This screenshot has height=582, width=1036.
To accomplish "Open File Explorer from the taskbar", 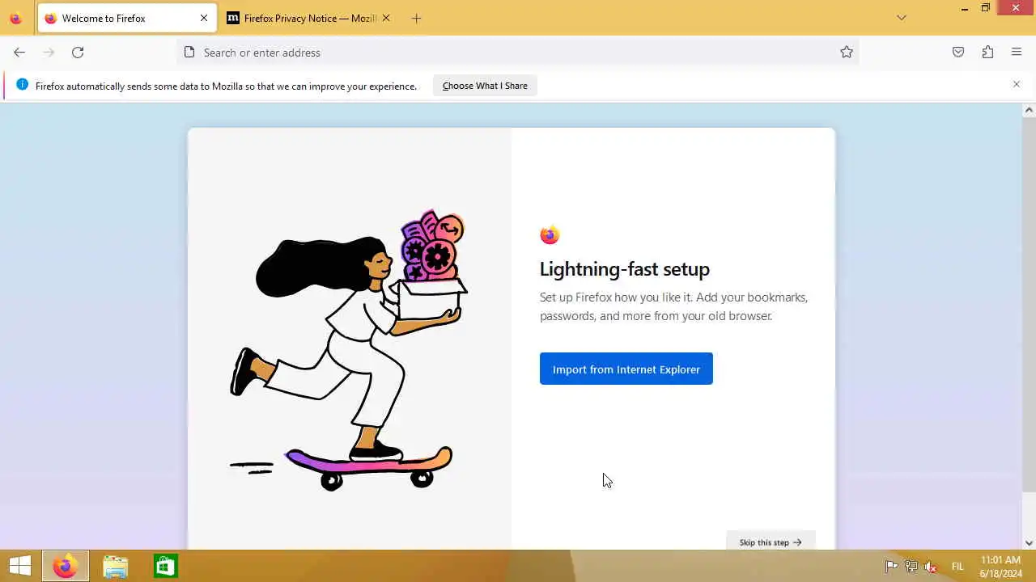I will (115, 566).
